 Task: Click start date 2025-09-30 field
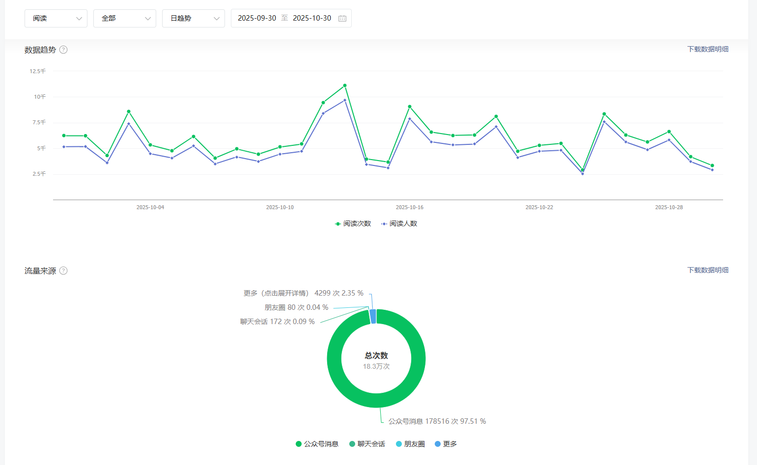pos(257,18)
